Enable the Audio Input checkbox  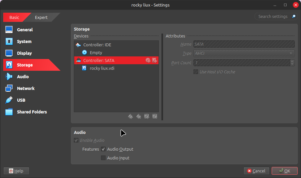[x=103, y=158]
